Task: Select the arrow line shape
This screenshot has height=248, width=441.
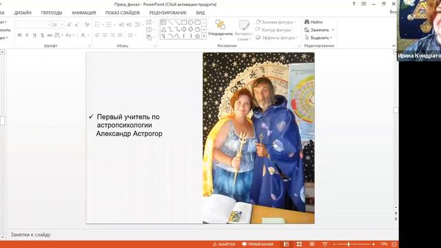Action: point(177,22)
